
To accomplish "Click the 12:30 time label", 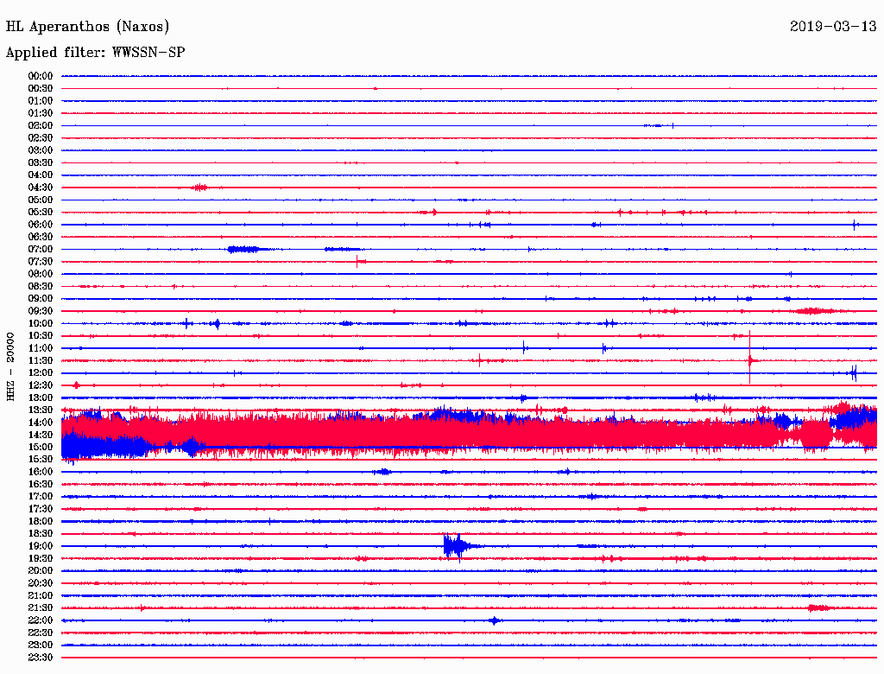I will tap(41, 385).
